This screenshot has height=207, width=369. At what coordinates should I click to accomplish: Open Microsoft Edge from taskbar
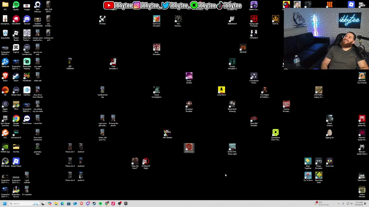click(62, 204)
